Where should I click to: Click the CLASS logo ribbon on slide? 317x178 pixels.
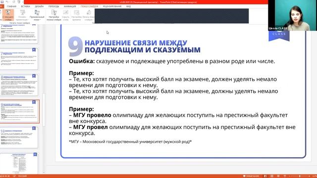279,36
